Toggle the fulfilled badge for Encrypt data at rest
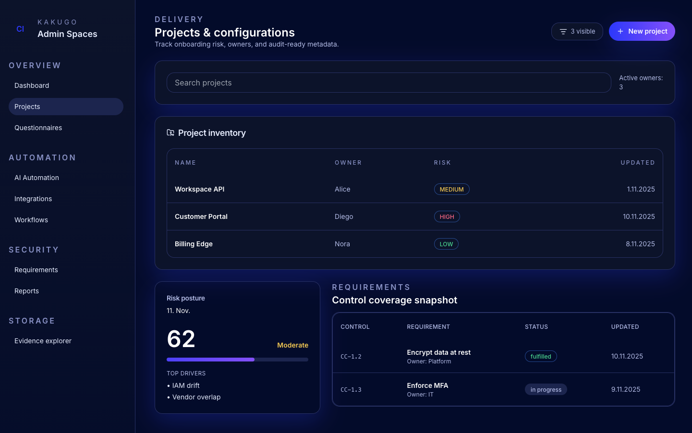 (541, 356)
